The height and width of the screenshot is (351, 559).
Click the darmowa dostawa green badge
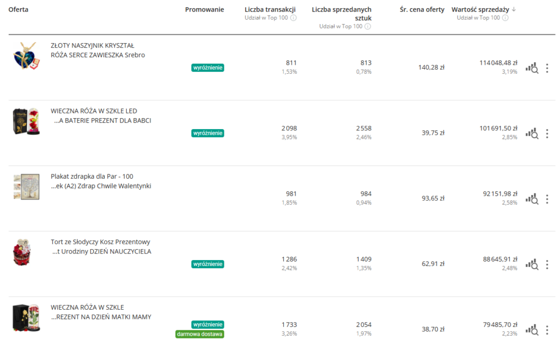(x=200, y=334)
